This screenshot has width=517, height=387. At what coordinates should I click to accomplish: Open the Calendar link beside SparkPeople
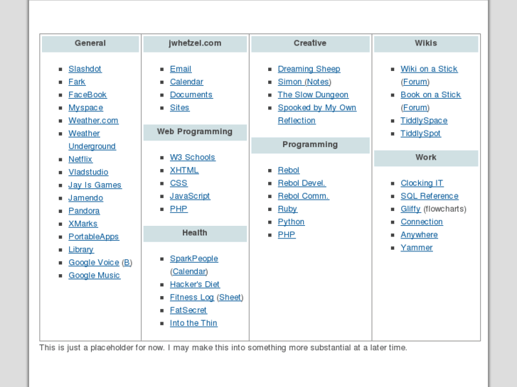(x=189, y=271)
